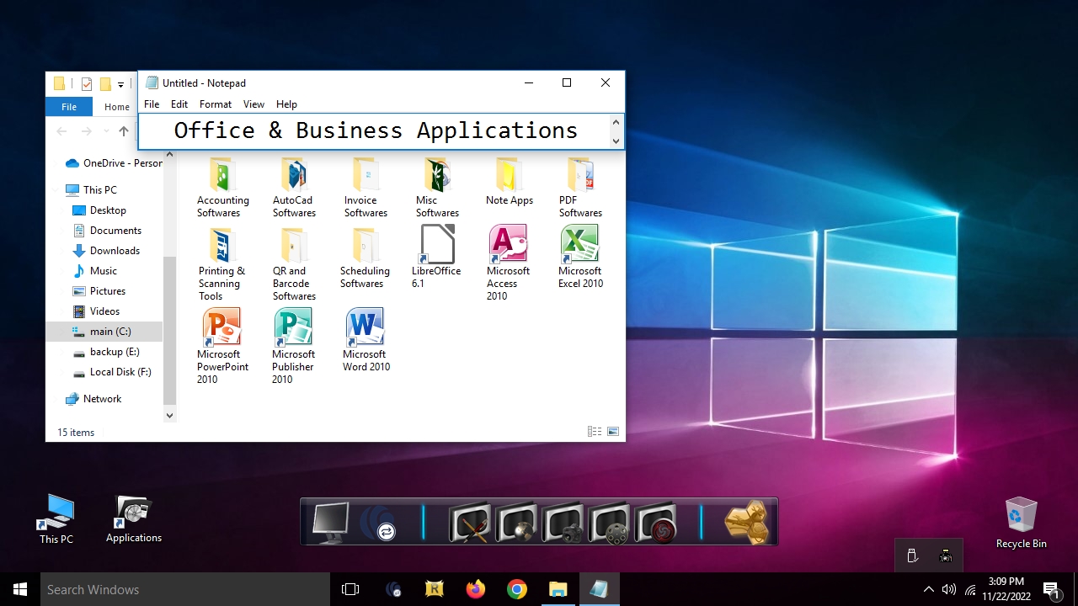Open the Microsoft Excel 2010 shortcut
The image size is (1078, 606).
pos(579,246)
